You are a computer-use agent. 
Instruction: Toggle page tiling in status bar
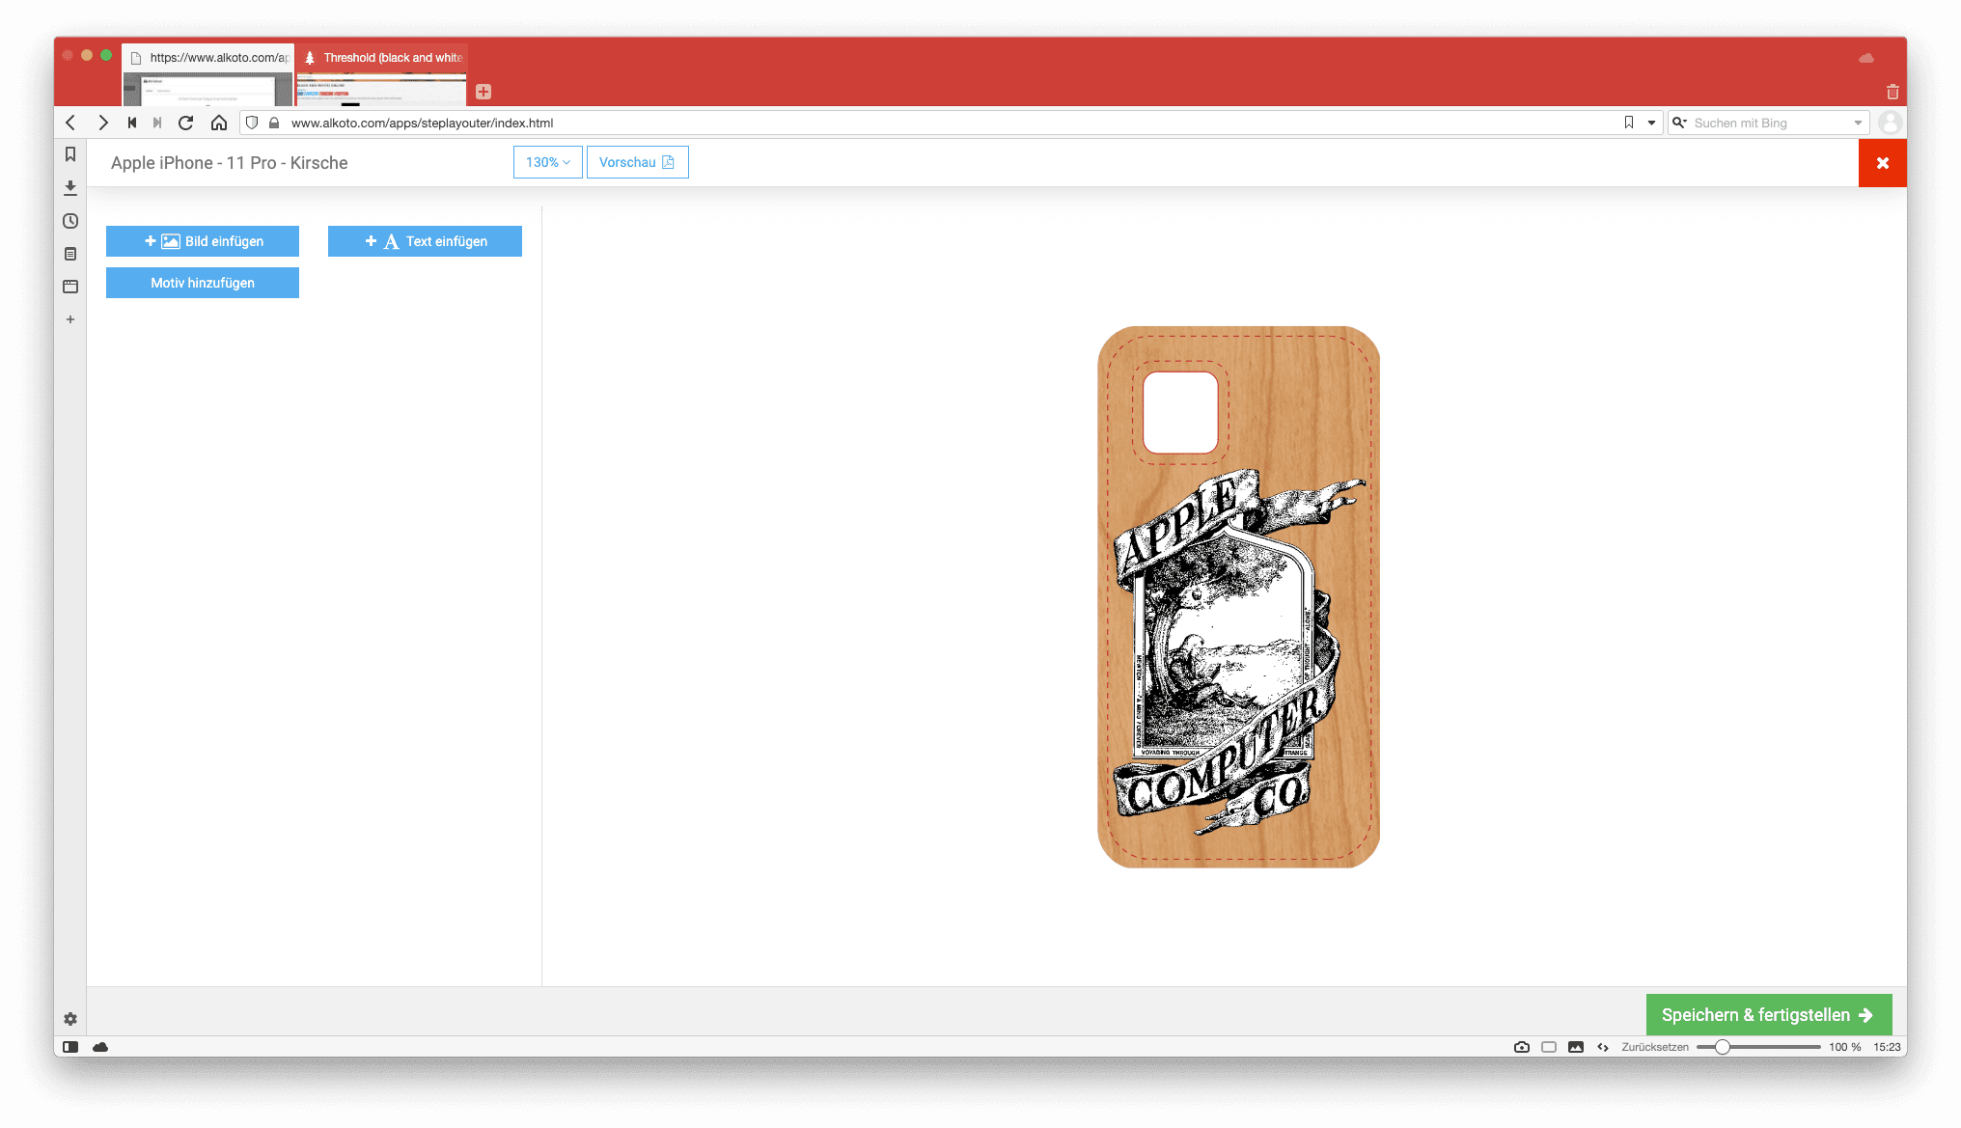tap(1549, 1047)
